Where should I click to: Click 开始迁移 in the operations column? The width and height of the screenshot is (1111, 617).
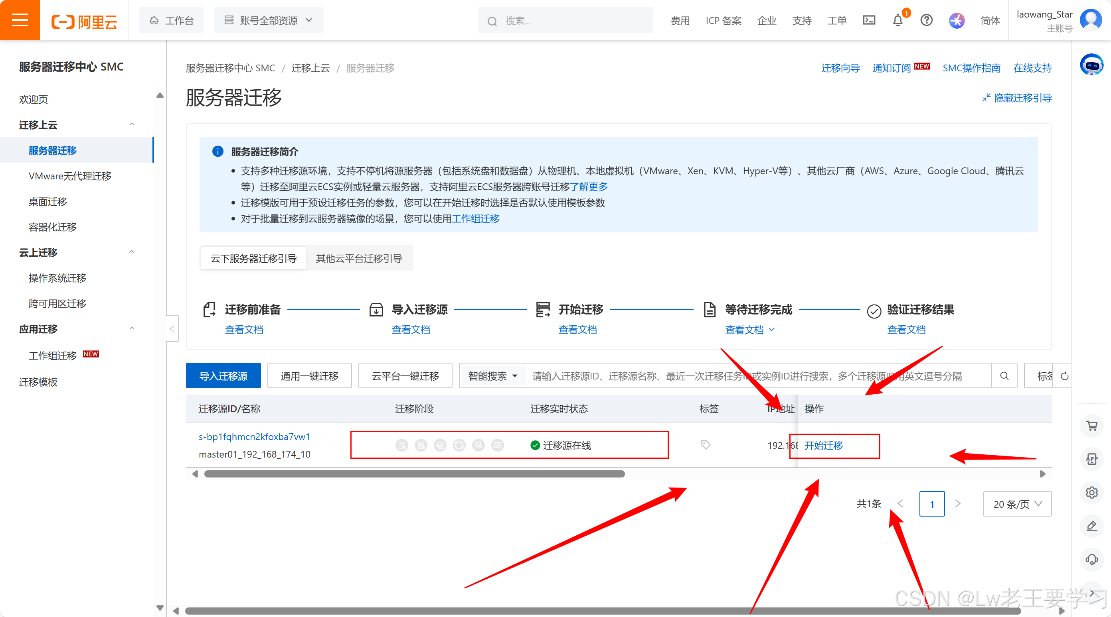tap(823, 445)
